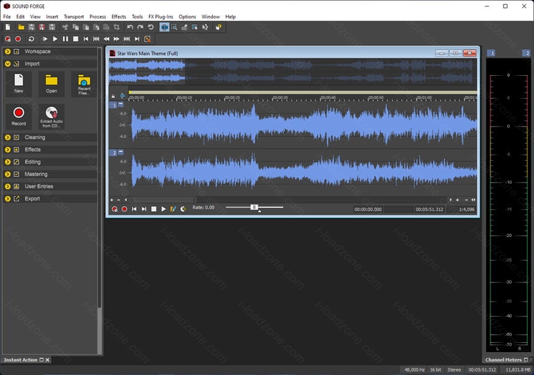Viewport: 534px width, 375px height.
Task: Pause playback in main transport toolbar
Action: click(x=65, y=39)
